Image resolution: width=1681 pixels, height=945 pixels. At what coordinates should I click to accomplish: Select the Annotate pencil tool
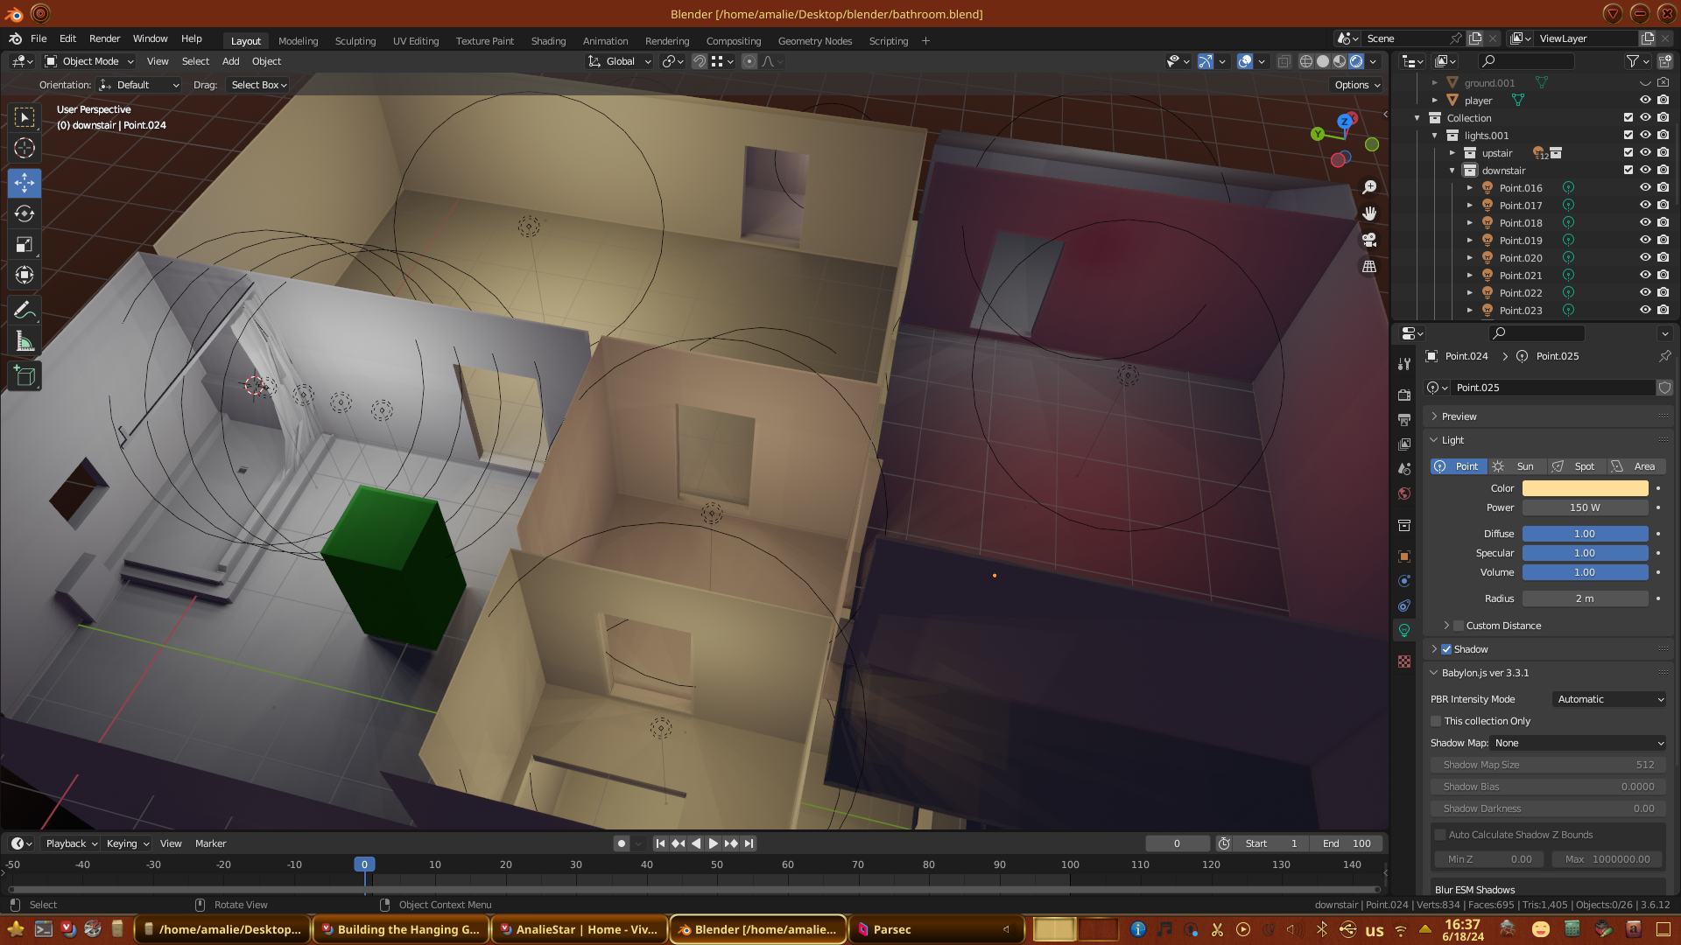click(x=25, y=310)
